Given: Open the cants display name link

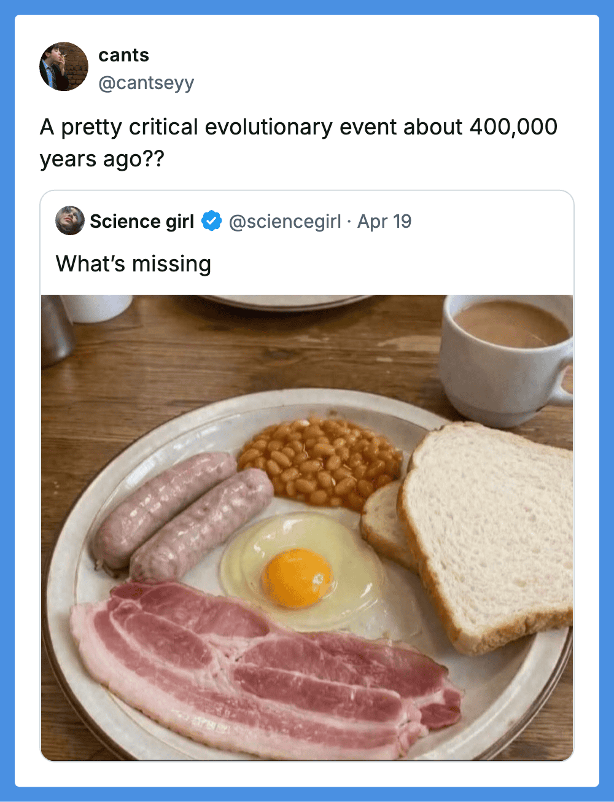Looking at the screenshot, I should tap(123, 55).
